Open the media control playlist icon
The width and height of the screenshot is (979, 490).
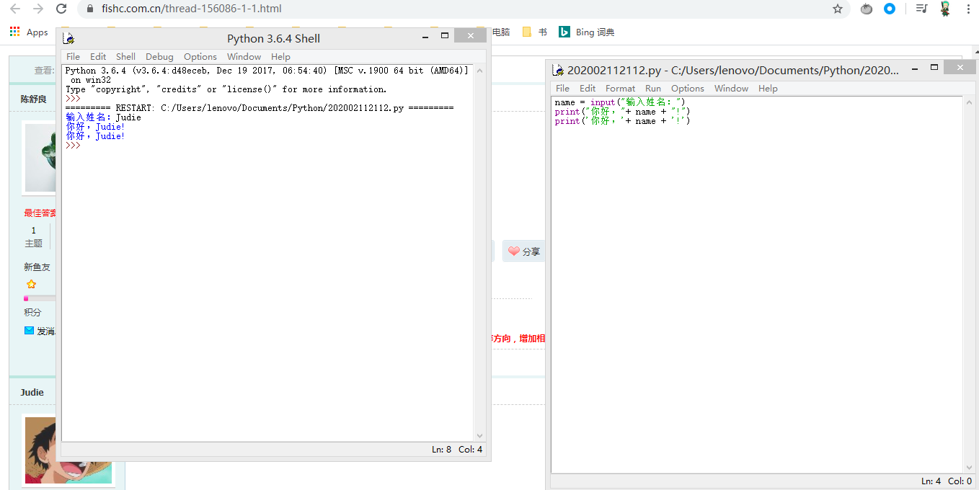click(x=921, y=9)
